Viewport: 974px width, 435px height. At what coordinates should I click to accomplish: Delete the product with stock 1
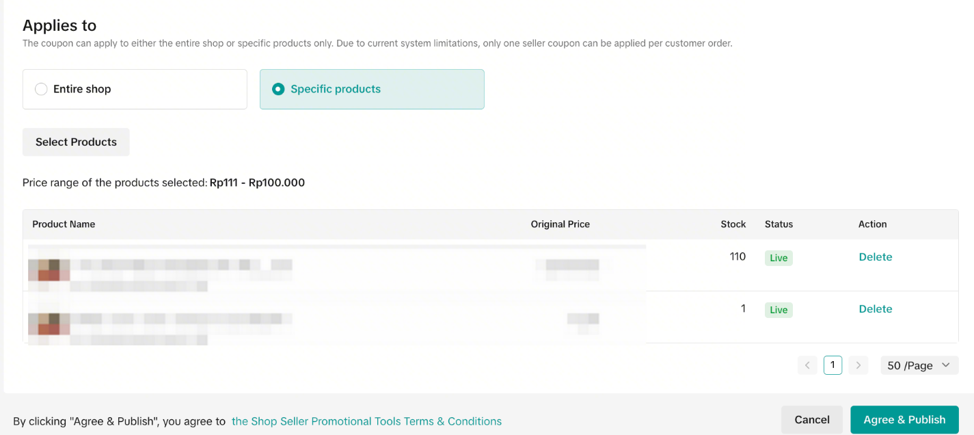(x=875, y=309)
